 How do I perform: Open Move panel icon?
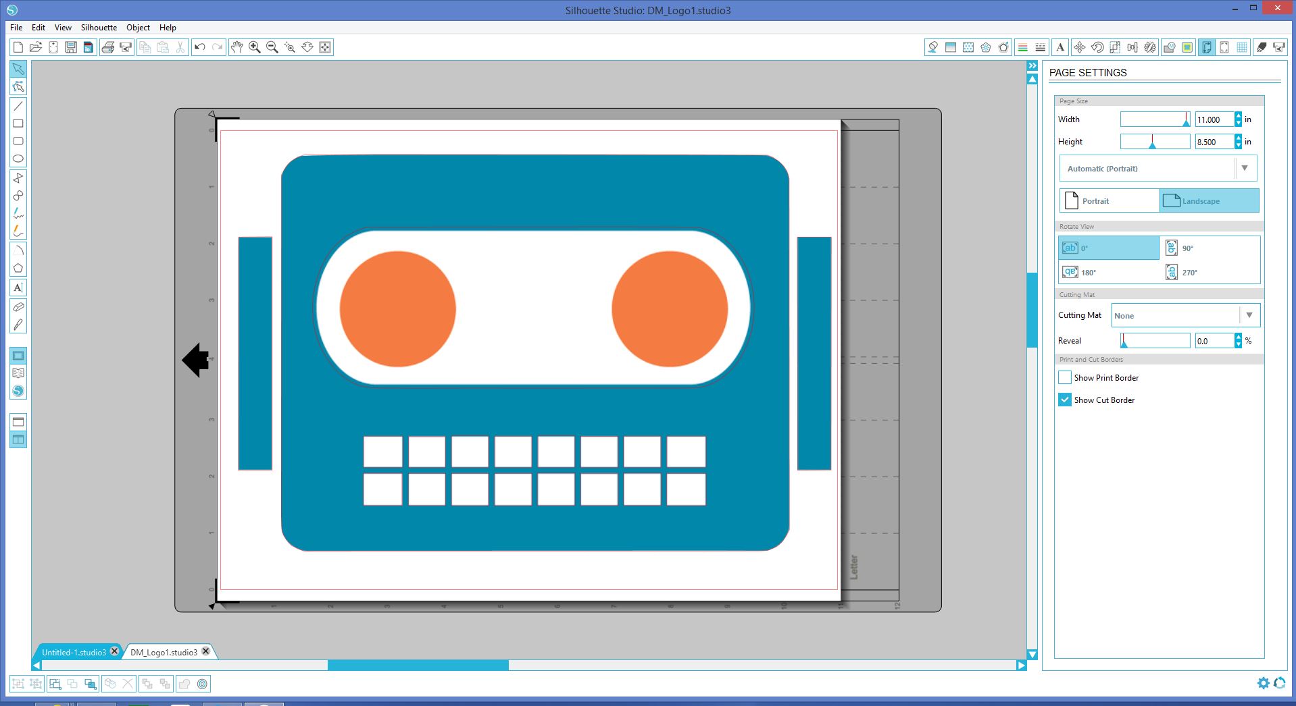click(x=1080, y=47)
